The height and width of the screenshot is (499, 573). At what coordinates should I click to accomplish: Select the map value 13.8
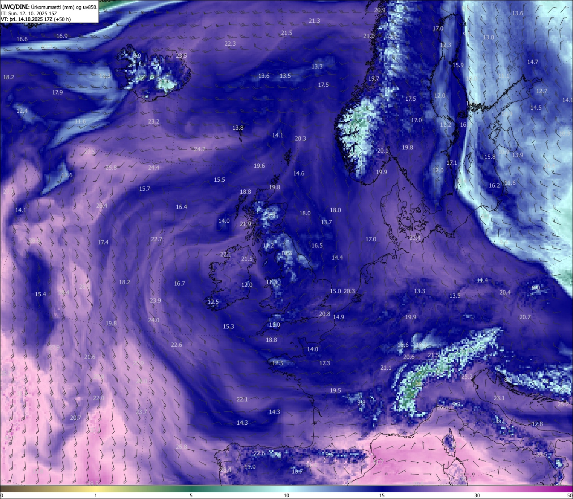click(x=238, y=128)
